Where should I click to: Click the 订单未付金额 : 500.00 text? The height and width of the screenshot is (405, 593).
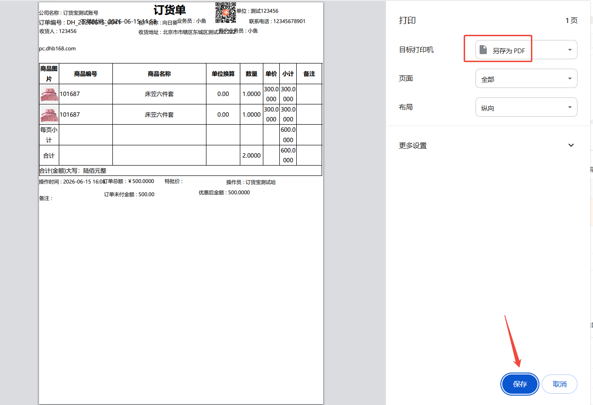[129, 194]
